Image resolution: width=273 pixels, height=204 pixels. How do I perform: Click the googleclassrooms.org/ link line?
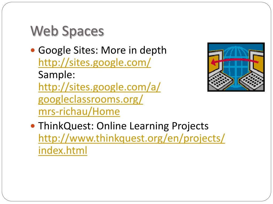tap(91, 99)
